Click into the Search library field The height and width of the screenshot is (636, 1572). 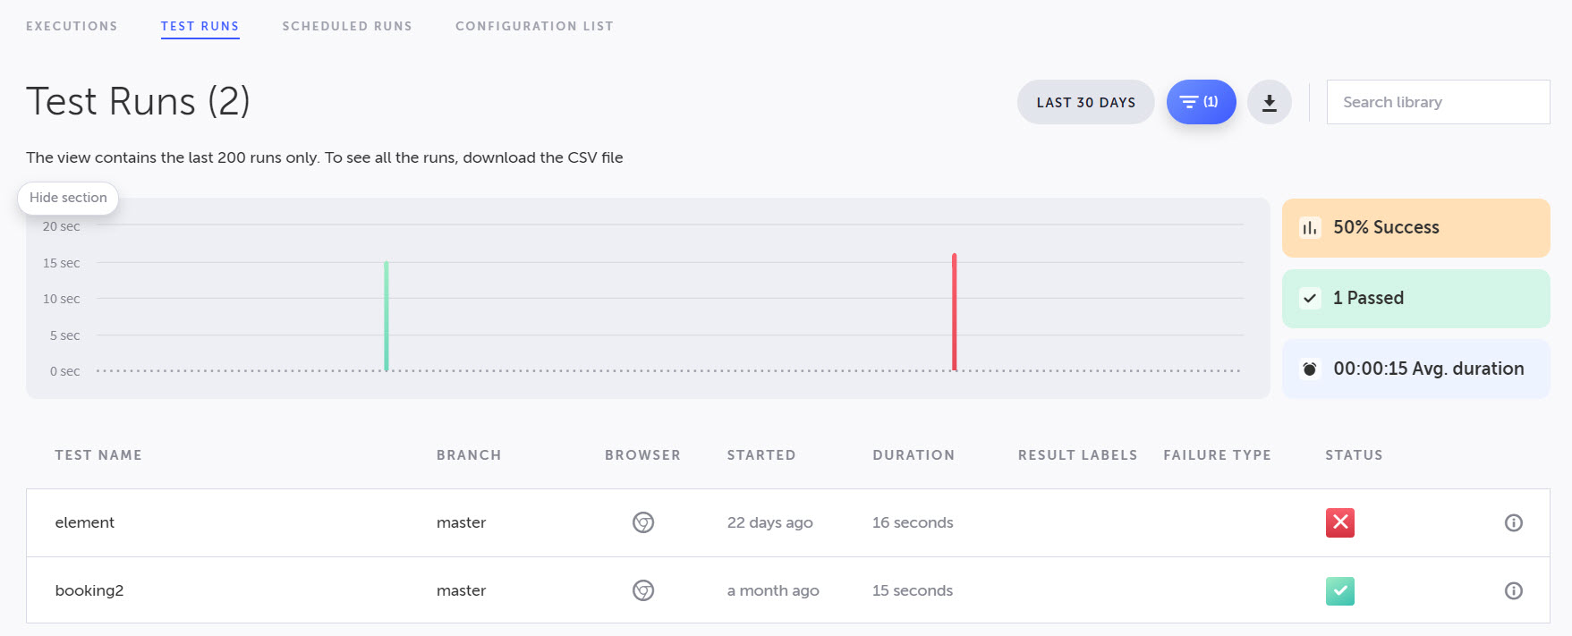[x=1437, y=102]
